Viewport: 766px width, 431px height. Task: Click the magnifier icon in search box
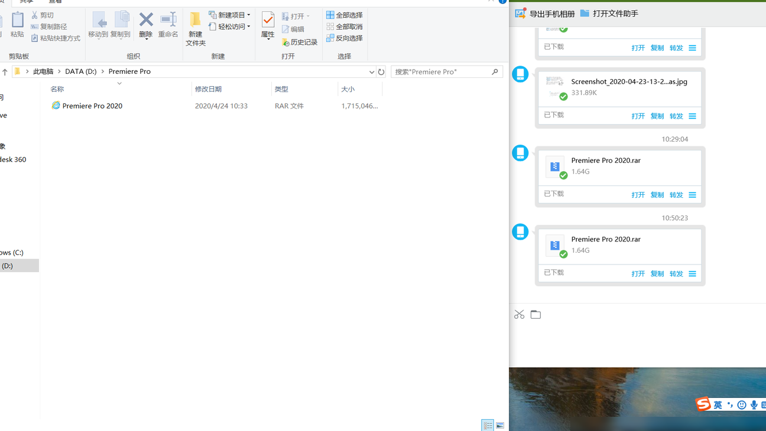click(495, 71)
